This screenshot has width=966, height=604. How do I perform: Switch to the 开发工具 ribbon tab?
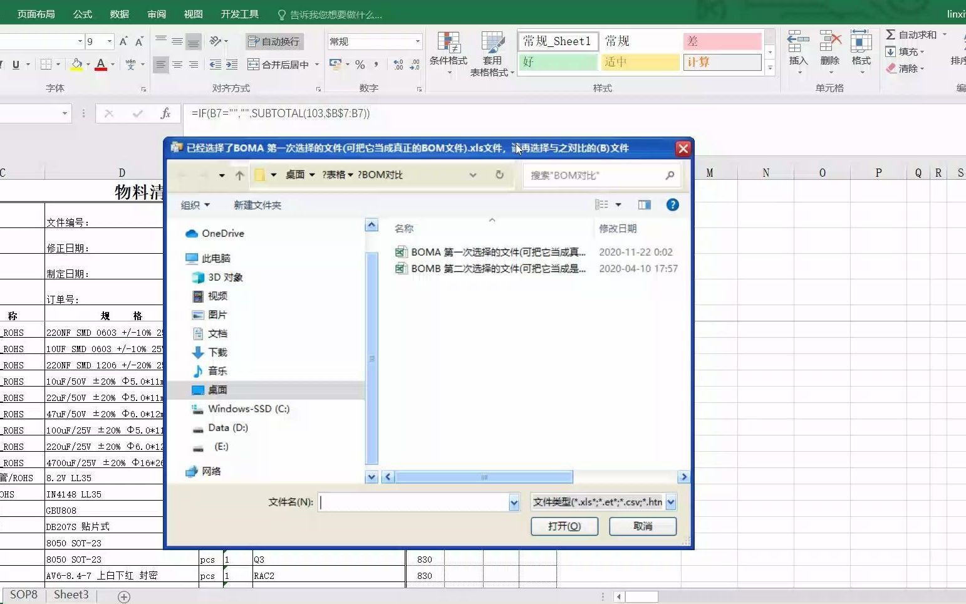click(239, 14)
